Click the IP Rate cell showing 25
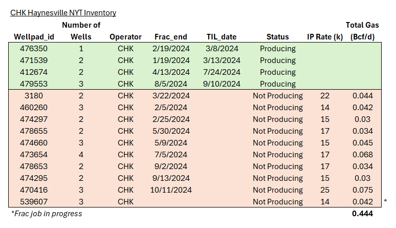The height and width of the screenshot is (228, 396). coord(325,190)
